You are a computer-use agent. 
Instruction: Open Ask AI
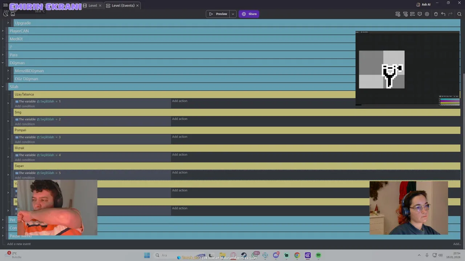pyautogui.click(x=423, y=4)
